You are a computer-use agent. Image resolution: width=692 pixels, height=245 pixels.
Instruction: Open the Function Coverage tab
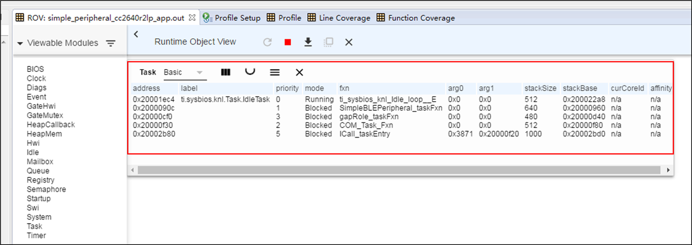(x=415, y=17)
